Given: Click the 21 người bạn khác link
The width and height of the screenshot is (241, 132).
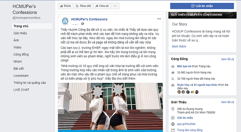Looking at the screenshot, I should 205,85.
